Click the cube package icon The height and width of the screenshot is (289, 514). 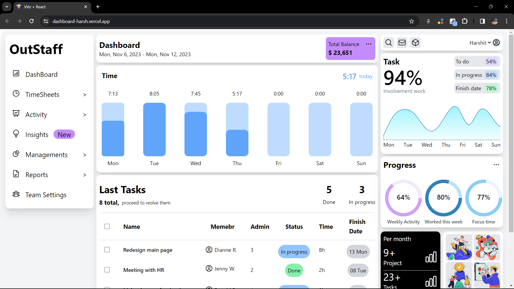click(415, 43)
